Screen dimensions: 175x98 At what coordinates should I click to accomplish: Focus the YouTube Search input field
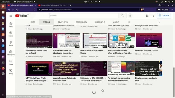pyautogui.click(x=84, y=16)
